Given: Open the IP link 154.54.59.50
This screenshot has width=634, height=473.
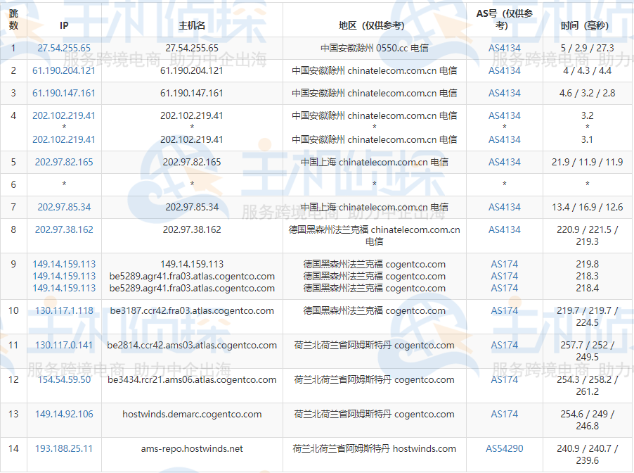Looking at the screenshot, I should tap(64, 379).
